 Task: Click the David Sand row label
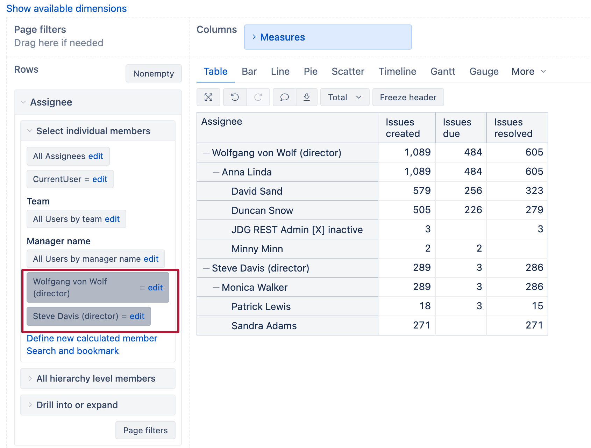tap(257, 191)
